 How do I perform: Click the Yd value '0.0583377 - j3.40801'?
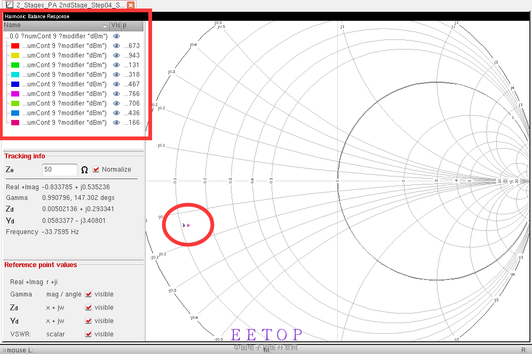point(74,221)
